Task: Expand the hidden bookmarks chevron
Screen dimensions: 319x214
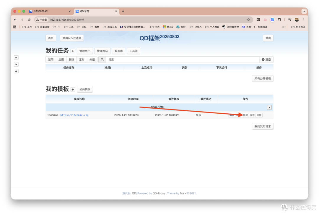Action: (283, 27)
